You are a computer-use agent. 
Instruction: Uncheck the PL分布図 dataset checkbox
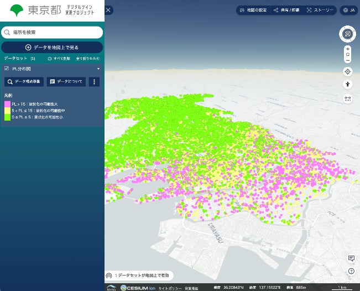point(7,69)
